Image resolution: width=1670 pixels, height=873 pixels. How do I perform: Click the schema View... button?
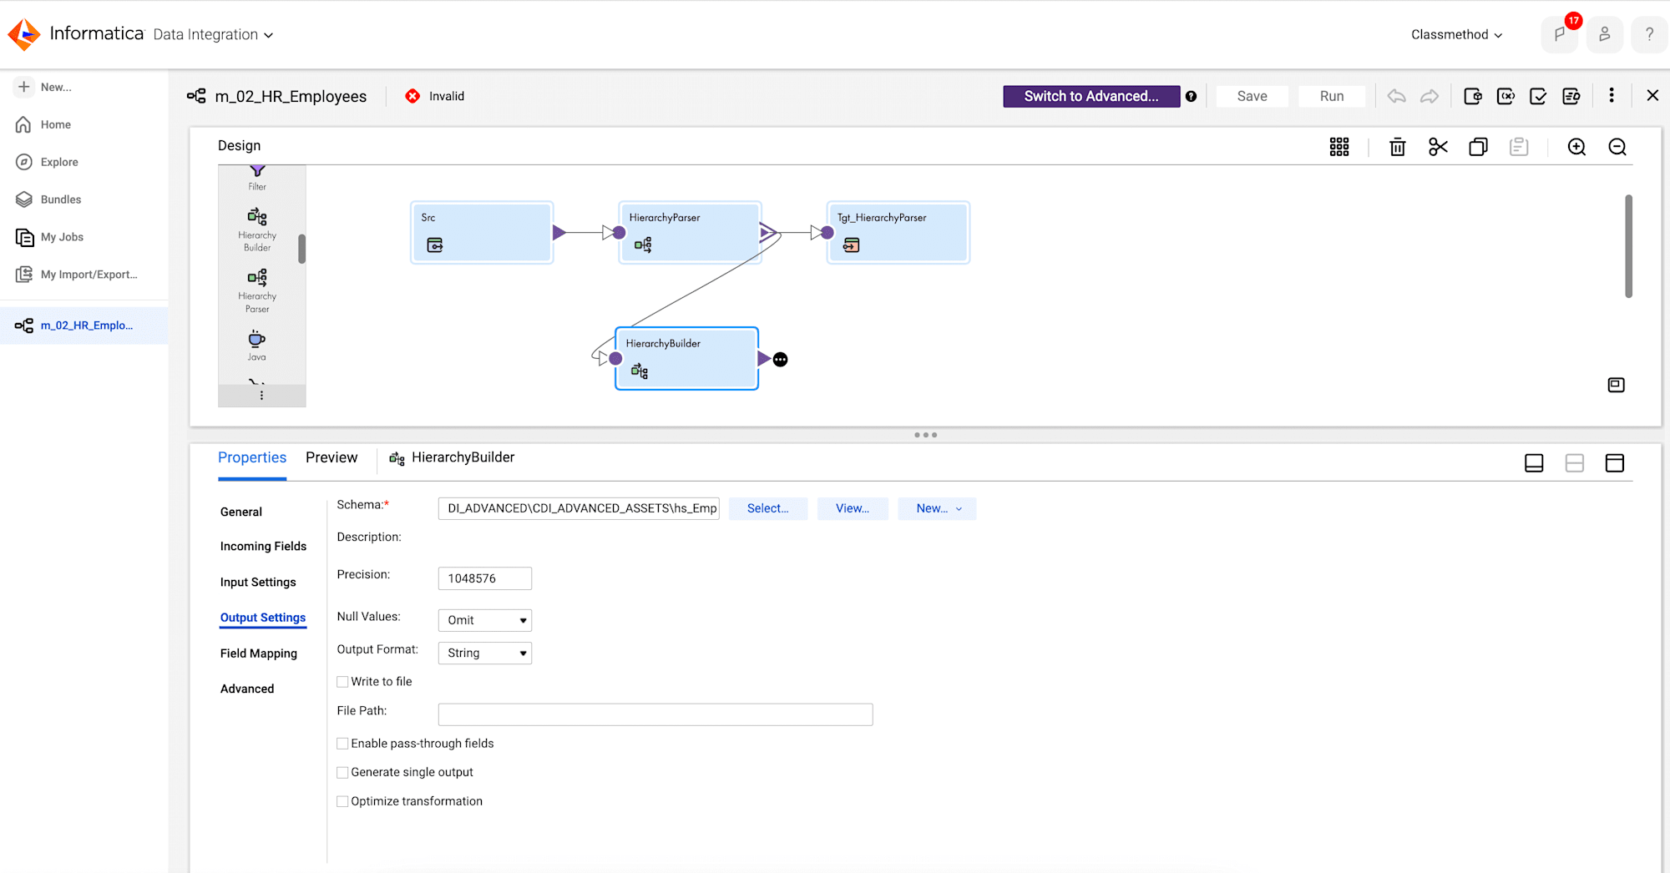point(853,508)
